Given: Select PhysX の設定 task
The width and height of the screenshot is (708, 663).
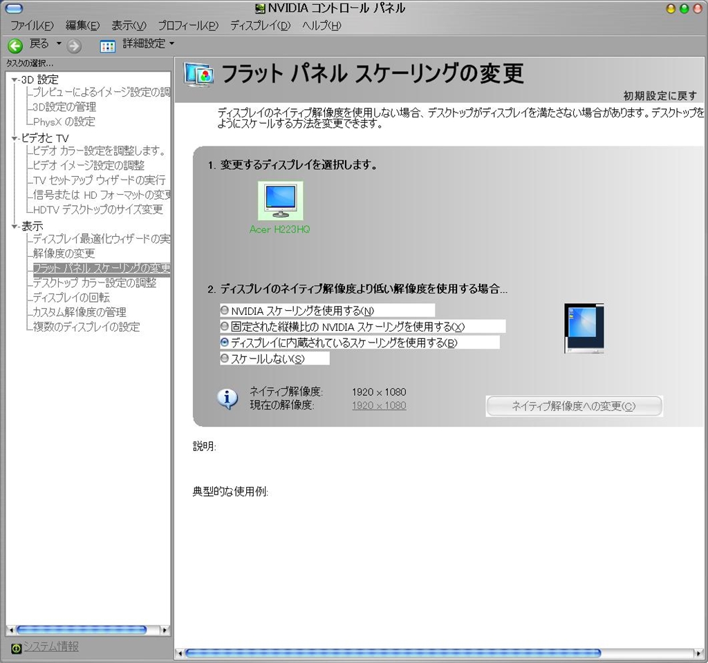Looking at the screenshot, I should (64, 122).
